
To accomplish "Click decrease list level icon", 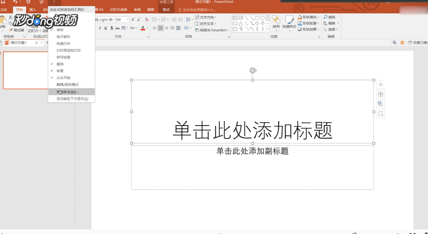I will (x=175, y=20).
